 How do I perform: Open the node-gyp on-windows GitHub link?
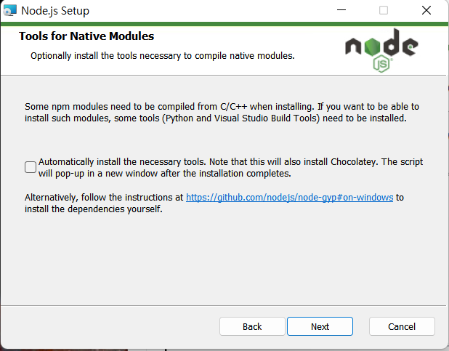tap(289, 198)
